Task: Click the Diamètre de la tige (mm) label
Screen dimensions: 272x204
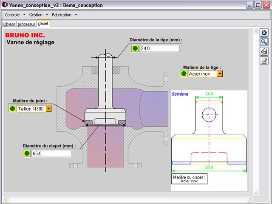Action: (x=156, y=40)
